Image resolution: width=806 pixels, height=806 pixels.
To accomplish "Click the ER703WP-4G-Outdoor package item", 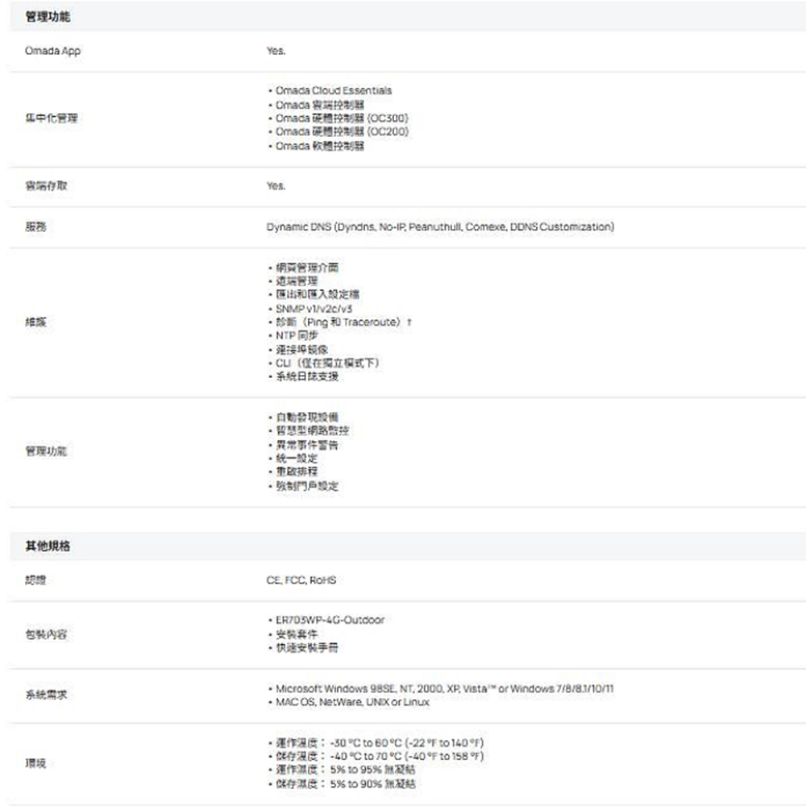I will point(329,620).
